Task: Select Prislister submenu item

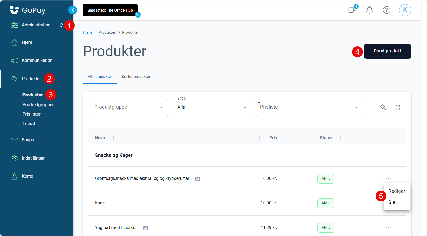Action: pos(31,114)
